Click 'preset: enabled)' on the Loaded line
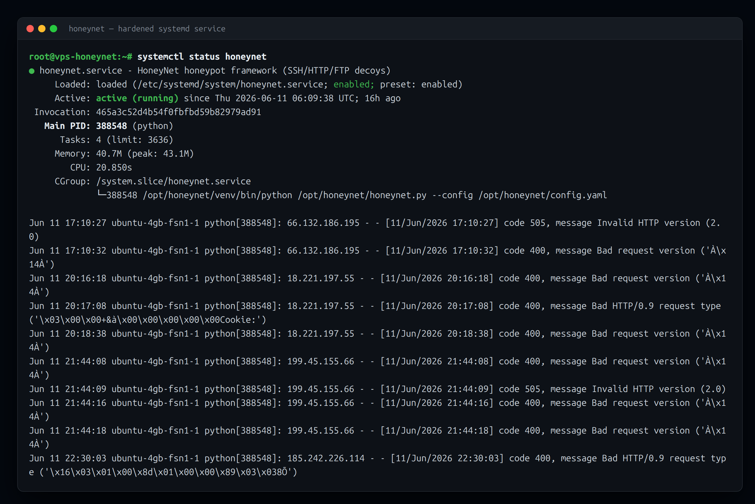 coord(421,84)
